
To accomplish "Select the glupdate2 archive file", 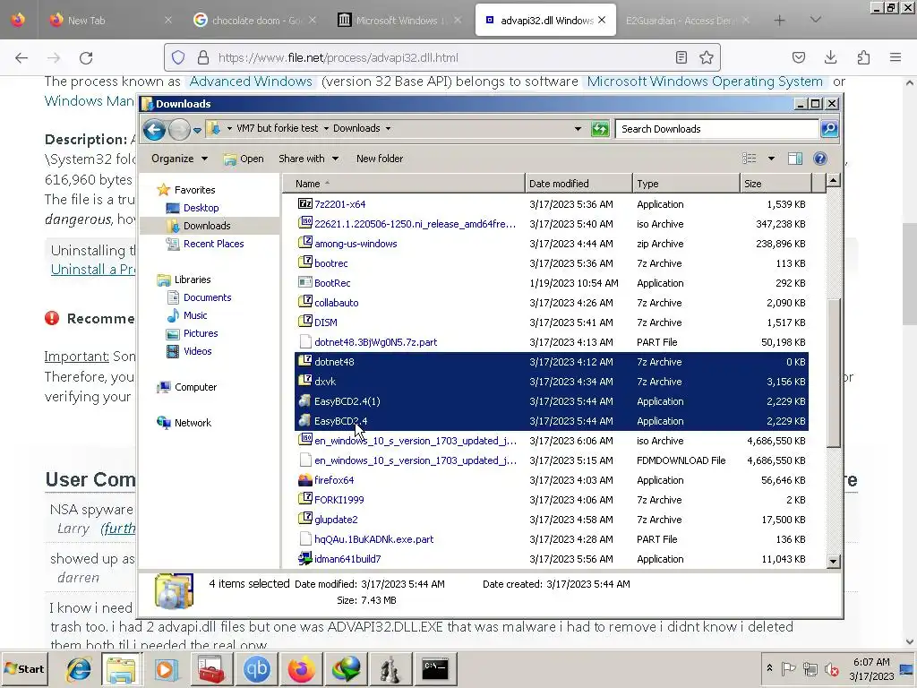I will (x=336, y=520).
